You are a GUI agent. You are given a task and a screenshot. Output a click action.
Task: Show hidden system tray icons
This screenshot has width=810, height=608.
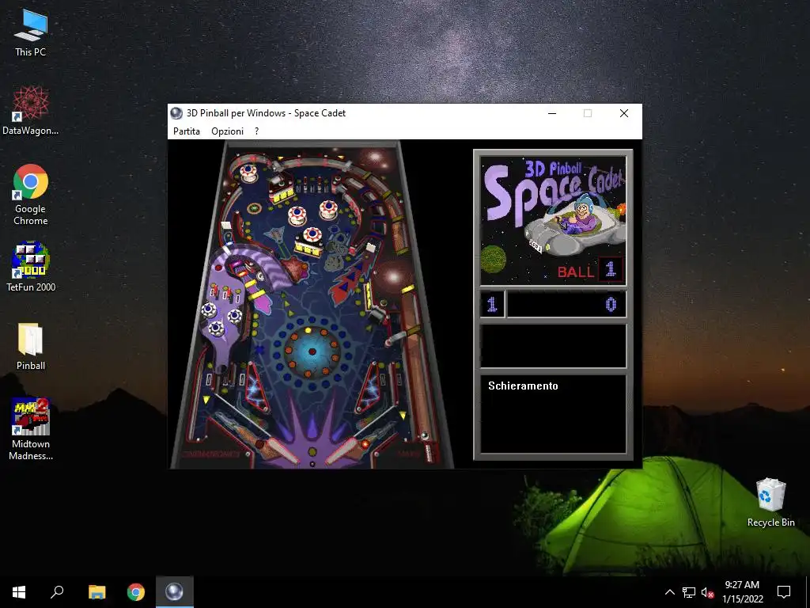(x=669, y=592)
